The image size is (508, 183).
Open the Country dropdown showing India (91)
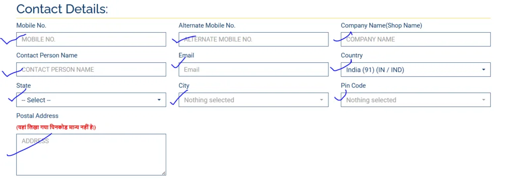[x=416, y=69]
